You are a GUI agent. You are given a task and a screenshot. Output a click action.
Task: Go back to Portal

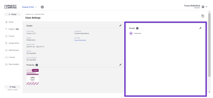(x=12, y=14)
